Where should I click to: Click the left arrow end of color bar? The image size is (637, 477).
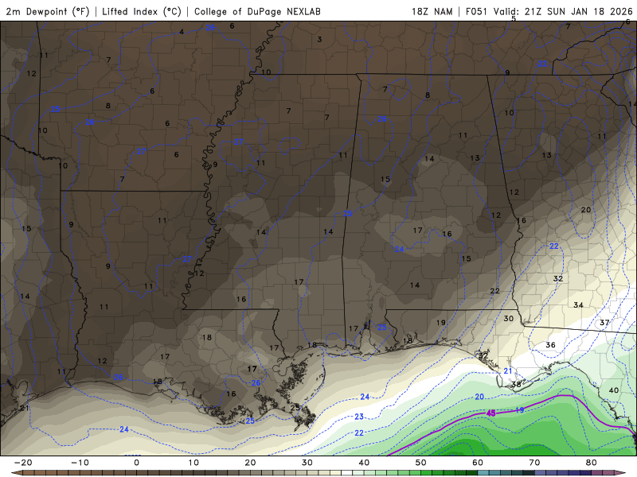tap(17, 473)
